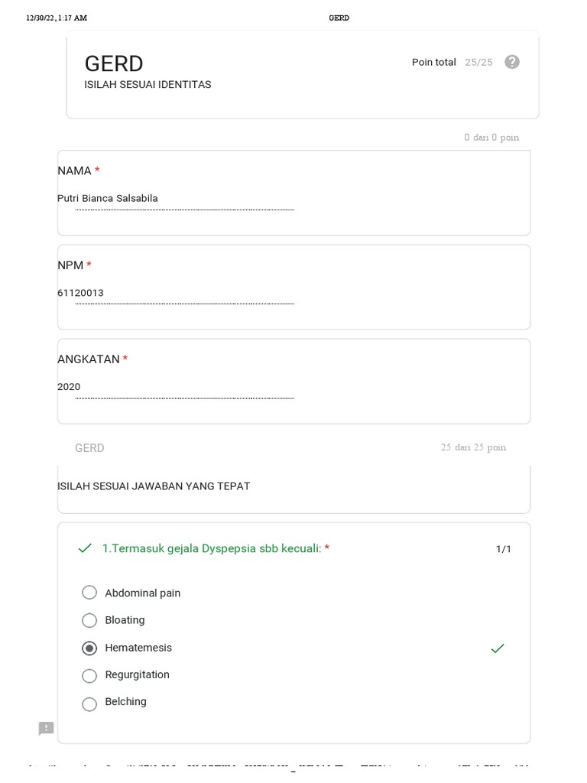Image resolution: width=587 pixels, height=783 pixels.
Task: Select the Bloating radio option
Action: click(89, 620)
